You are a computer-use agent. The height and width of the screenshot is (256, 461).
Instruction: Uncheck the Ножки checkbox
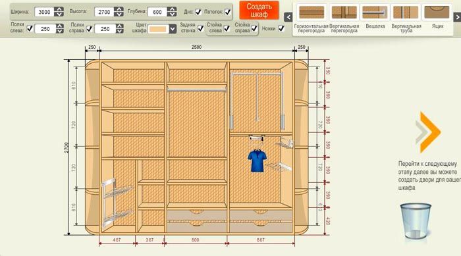pyautogui.click(x=281, y=28)
